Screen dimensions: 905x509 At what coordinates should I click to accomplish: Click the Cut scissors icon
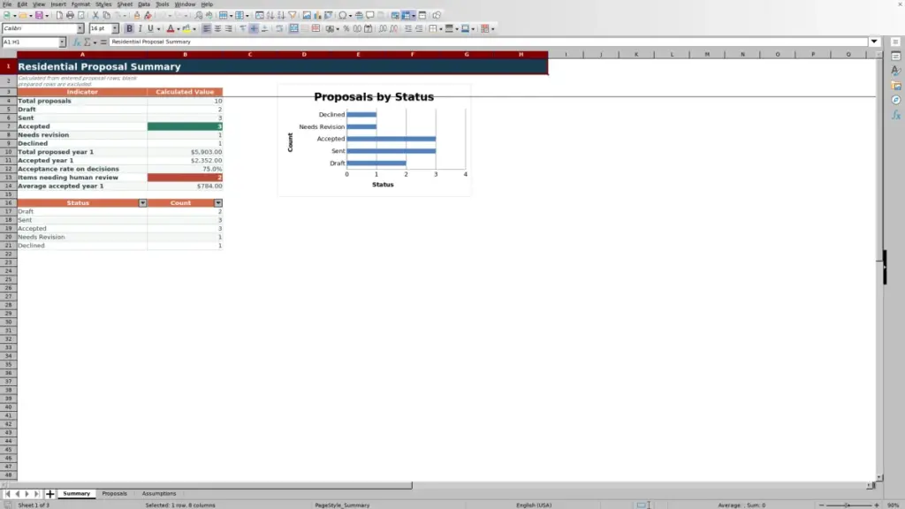coord(95,15)
